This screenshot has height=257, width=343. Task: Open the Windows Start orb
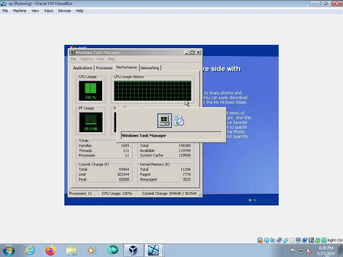pos(9,250)
